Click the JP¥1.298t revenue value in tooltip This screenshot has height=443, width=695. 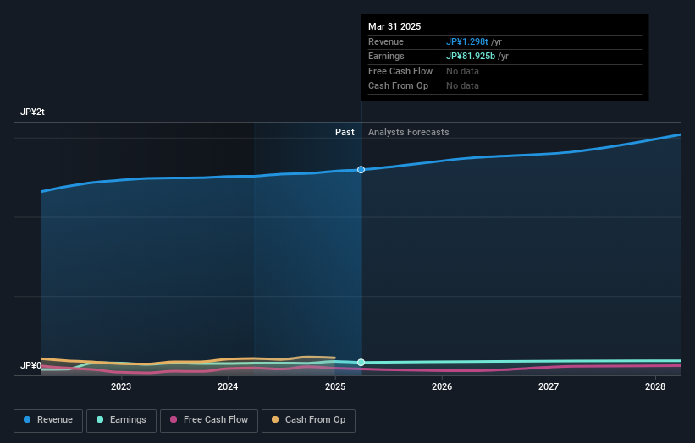pos(467,41)
